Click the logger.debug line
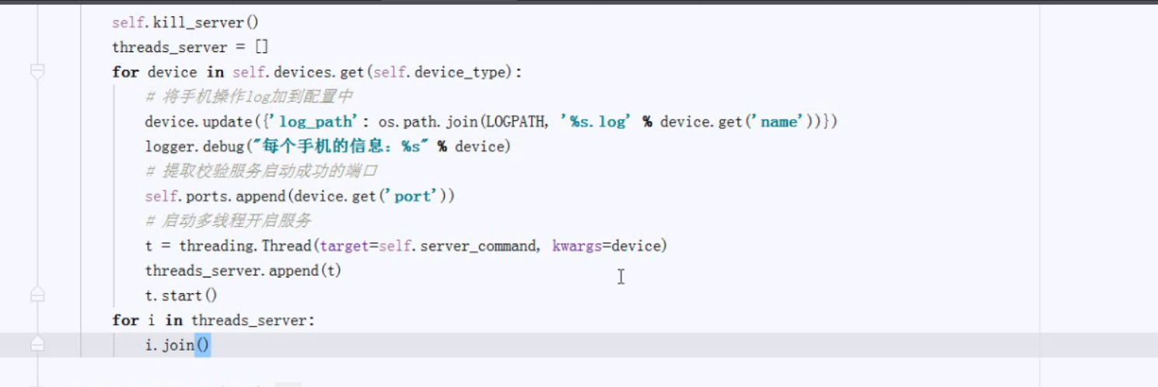1158x387 pixels. click(x=328, y=147)
